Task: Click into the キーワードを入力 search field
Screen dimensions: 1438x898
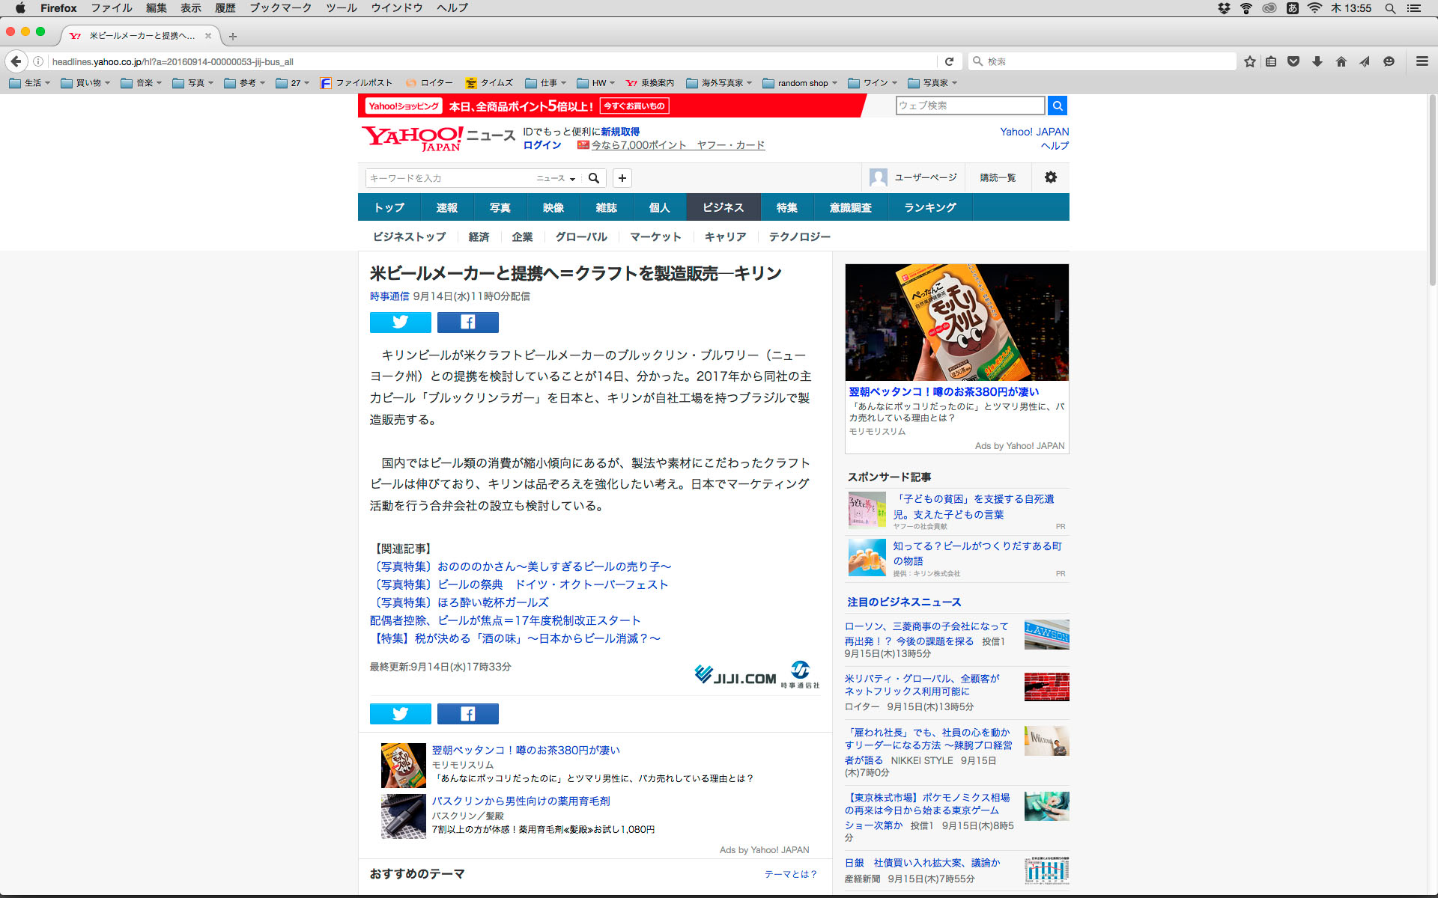Action: point(449,178)
